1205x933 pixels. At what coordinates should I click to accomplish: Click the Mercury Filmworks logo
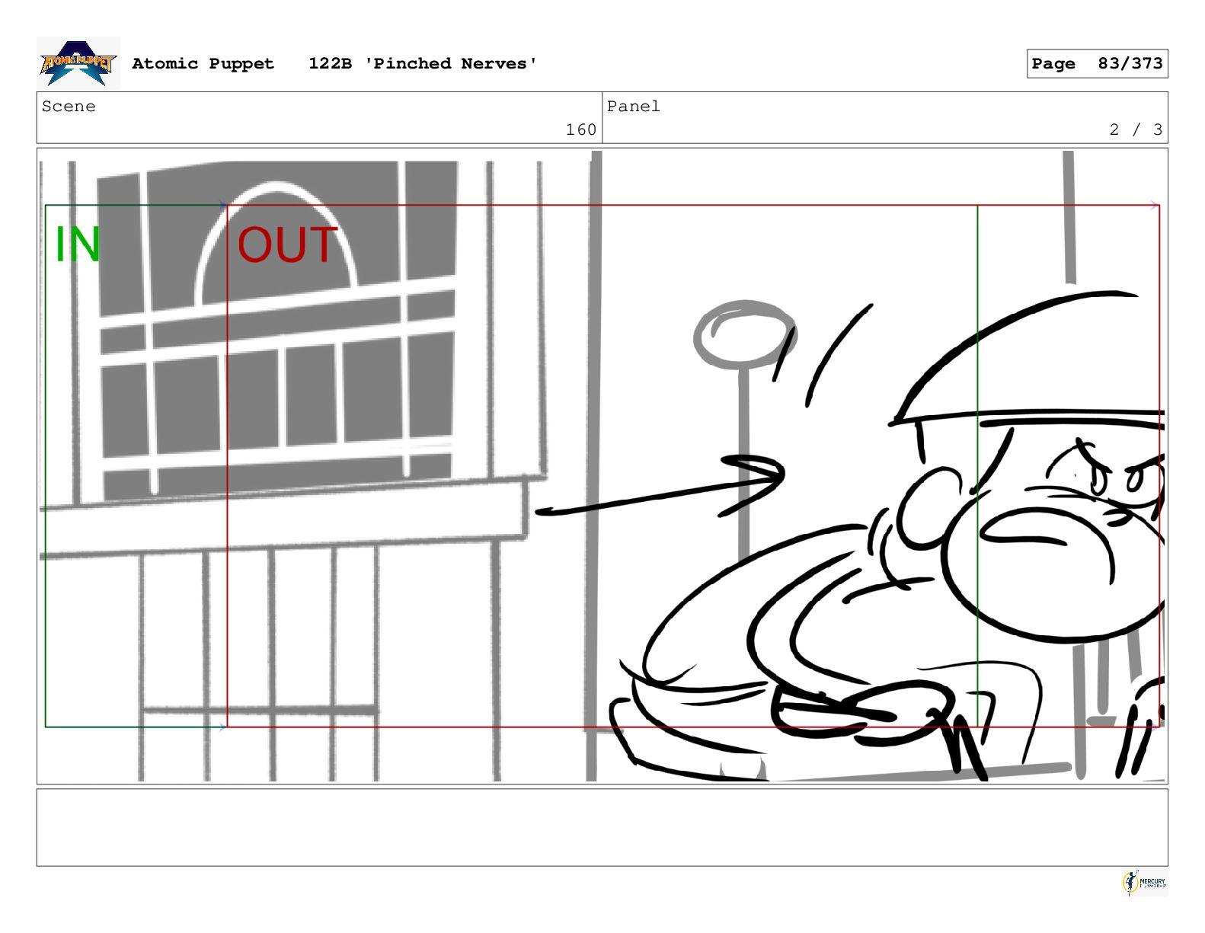[1144, 883]
